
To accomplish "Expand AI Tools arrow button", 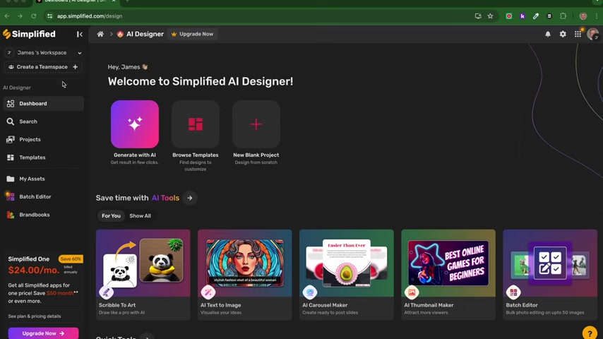I will tap(190, 198).
